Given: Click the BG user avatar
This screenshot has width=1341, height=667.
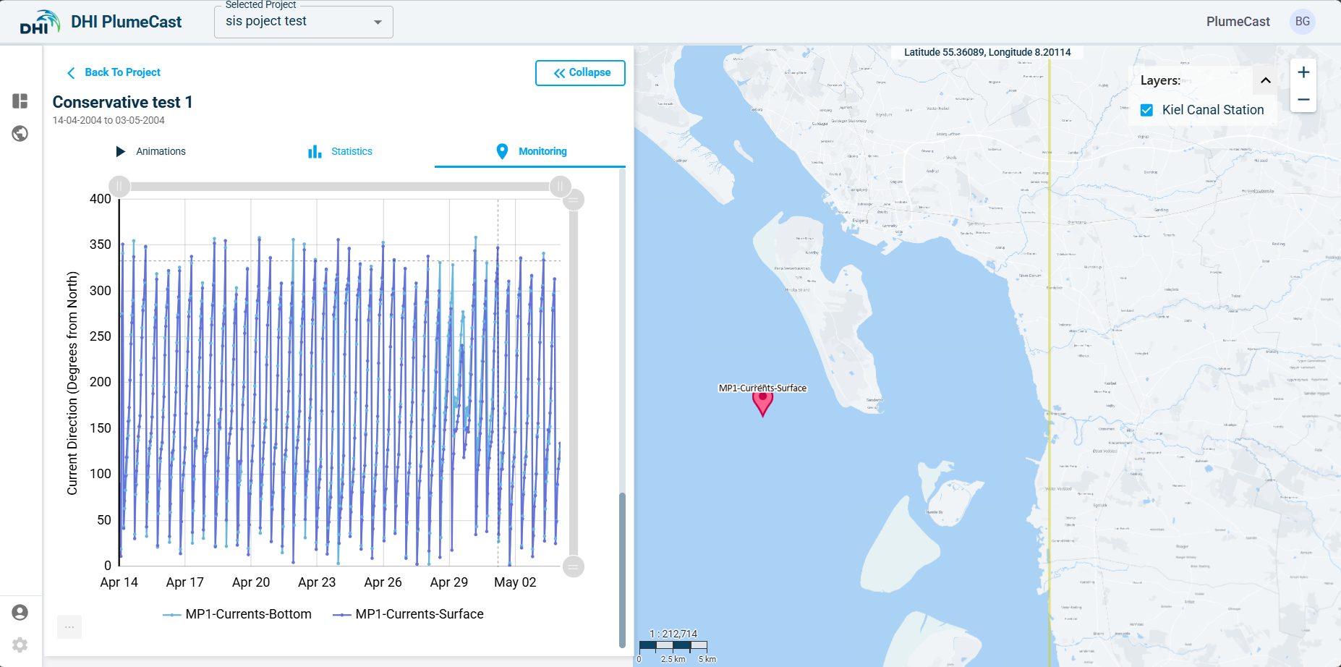Looking at the screenshot, I should click(x=1302, y=22).
